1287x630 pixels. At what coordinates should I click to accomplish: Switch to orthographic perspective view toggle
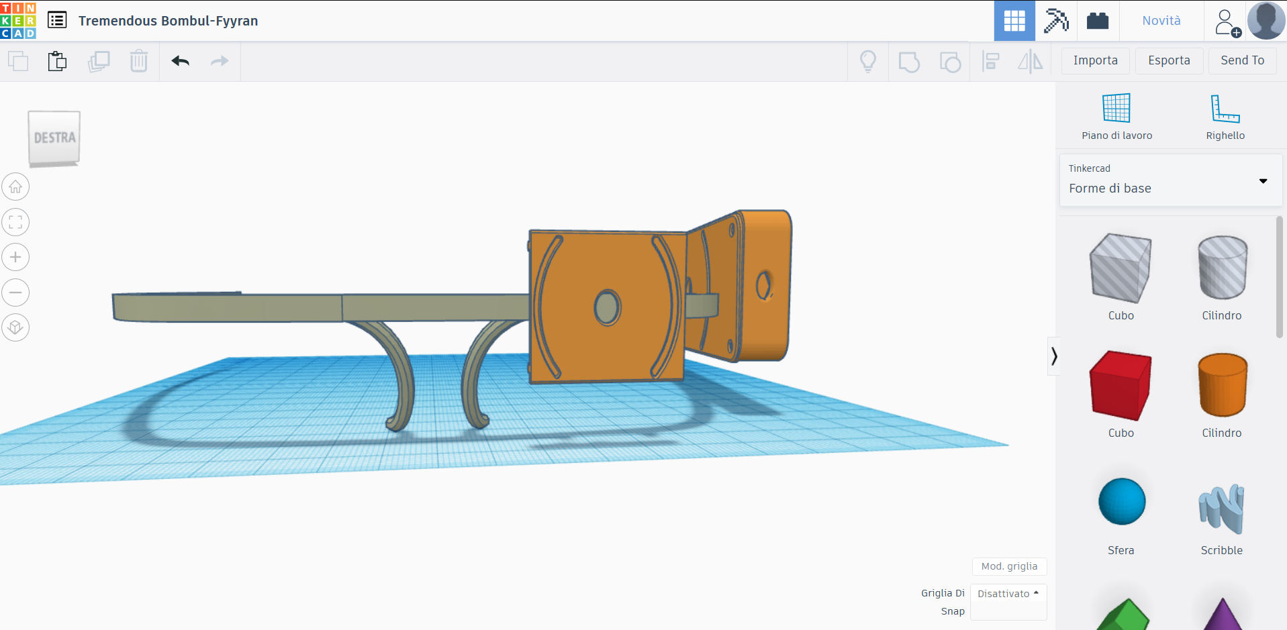point(15,327)
